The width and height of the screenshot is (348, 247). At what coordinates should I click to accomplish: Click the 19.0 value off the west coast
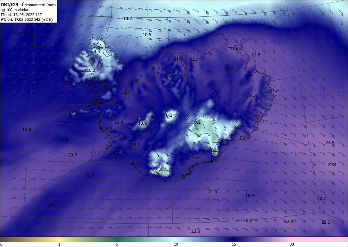tap(27, 130)
